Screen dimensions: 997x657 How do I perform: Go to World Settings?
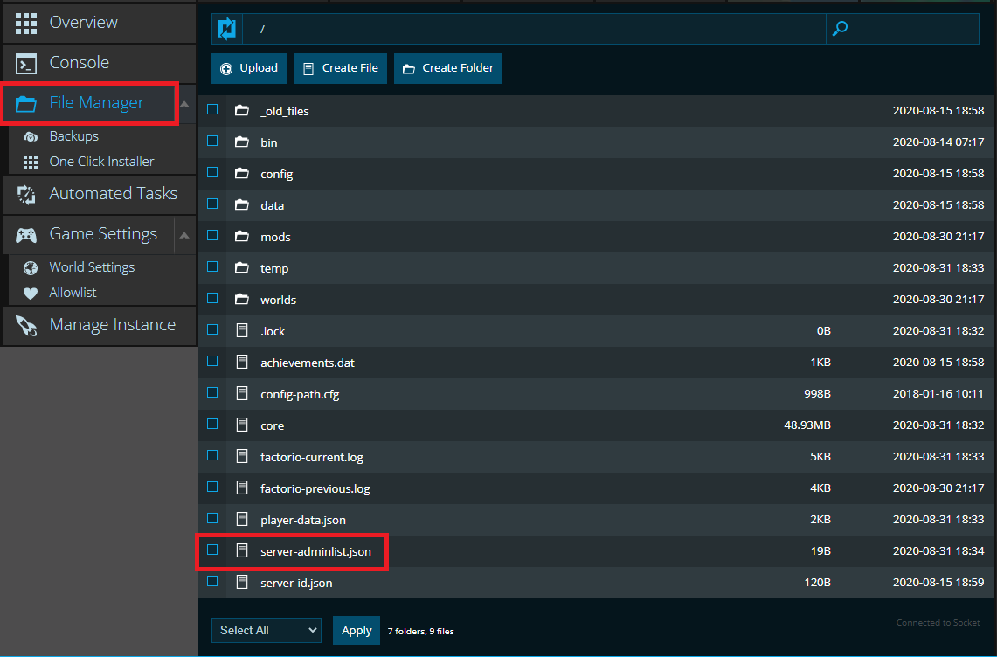[x=92, y=267]
